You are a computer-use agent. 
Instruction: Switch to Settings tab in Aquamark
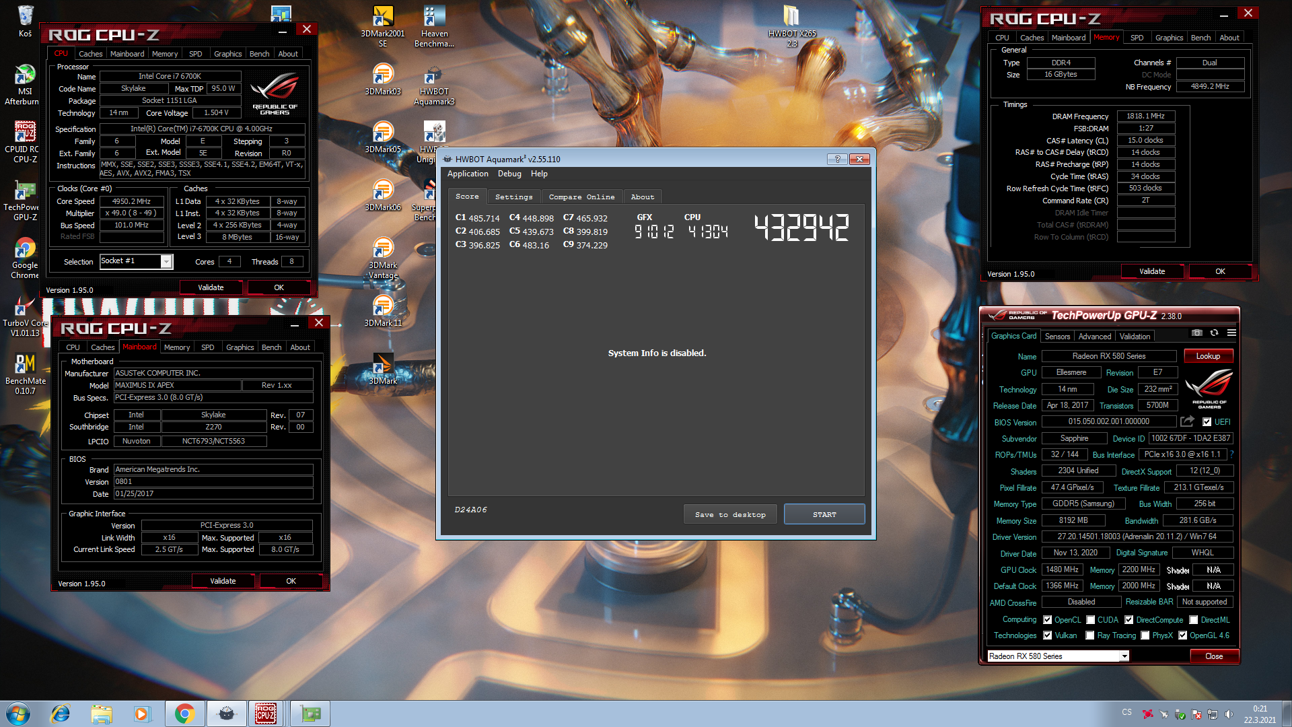click(x=513, y=197)
